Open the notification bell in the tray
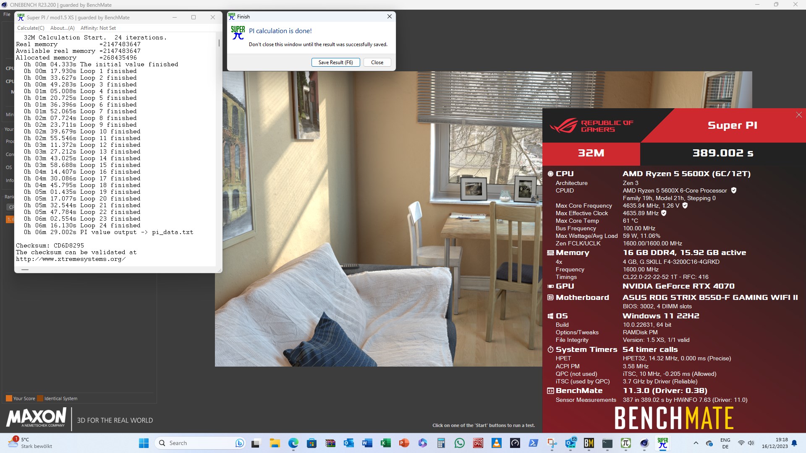The image size is (806, 453). (794, 443)
